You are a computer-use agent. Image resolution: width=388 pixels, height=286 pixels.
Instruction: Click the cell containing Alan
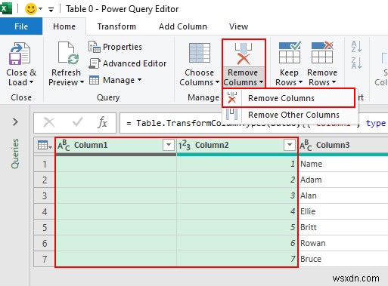(343, 195)
